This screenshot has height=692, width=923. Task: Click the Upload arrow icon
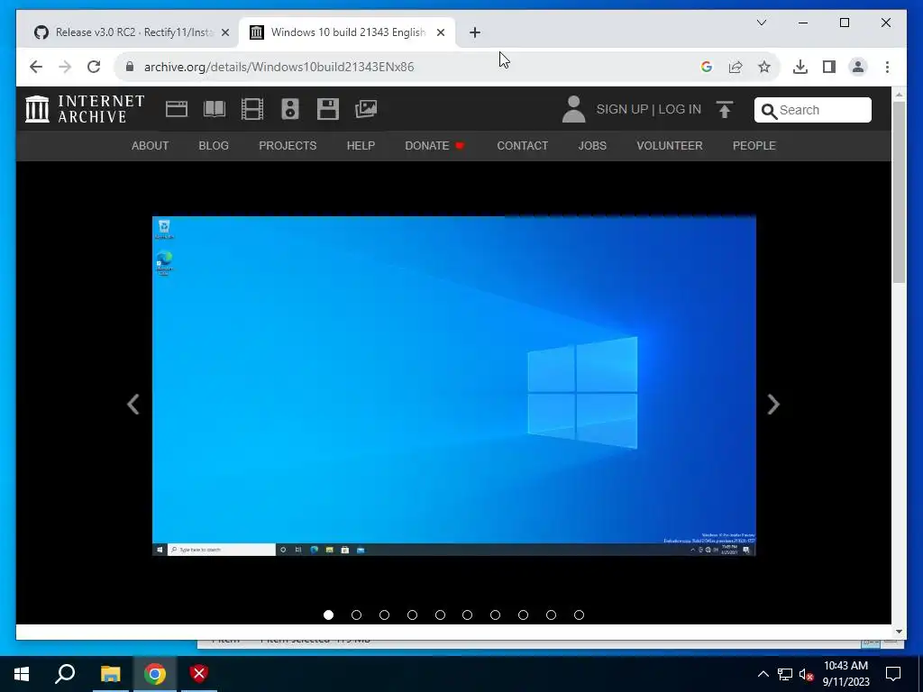tap(725, 109)
